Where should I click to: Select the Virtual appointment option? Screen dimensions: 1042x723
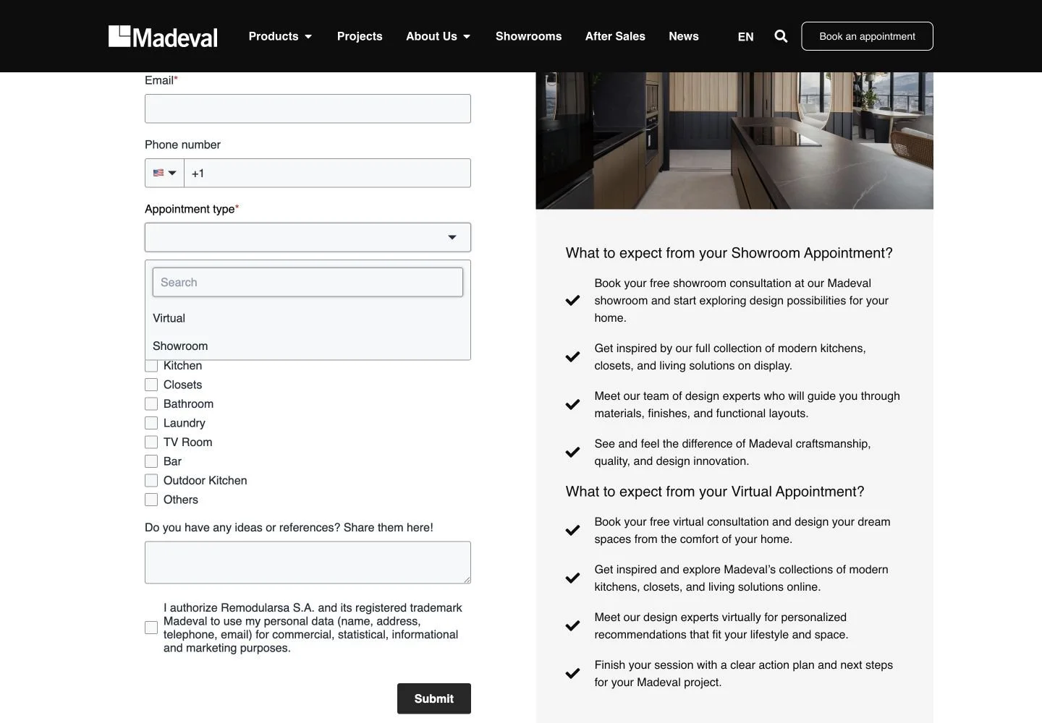[x=308, y=318]
